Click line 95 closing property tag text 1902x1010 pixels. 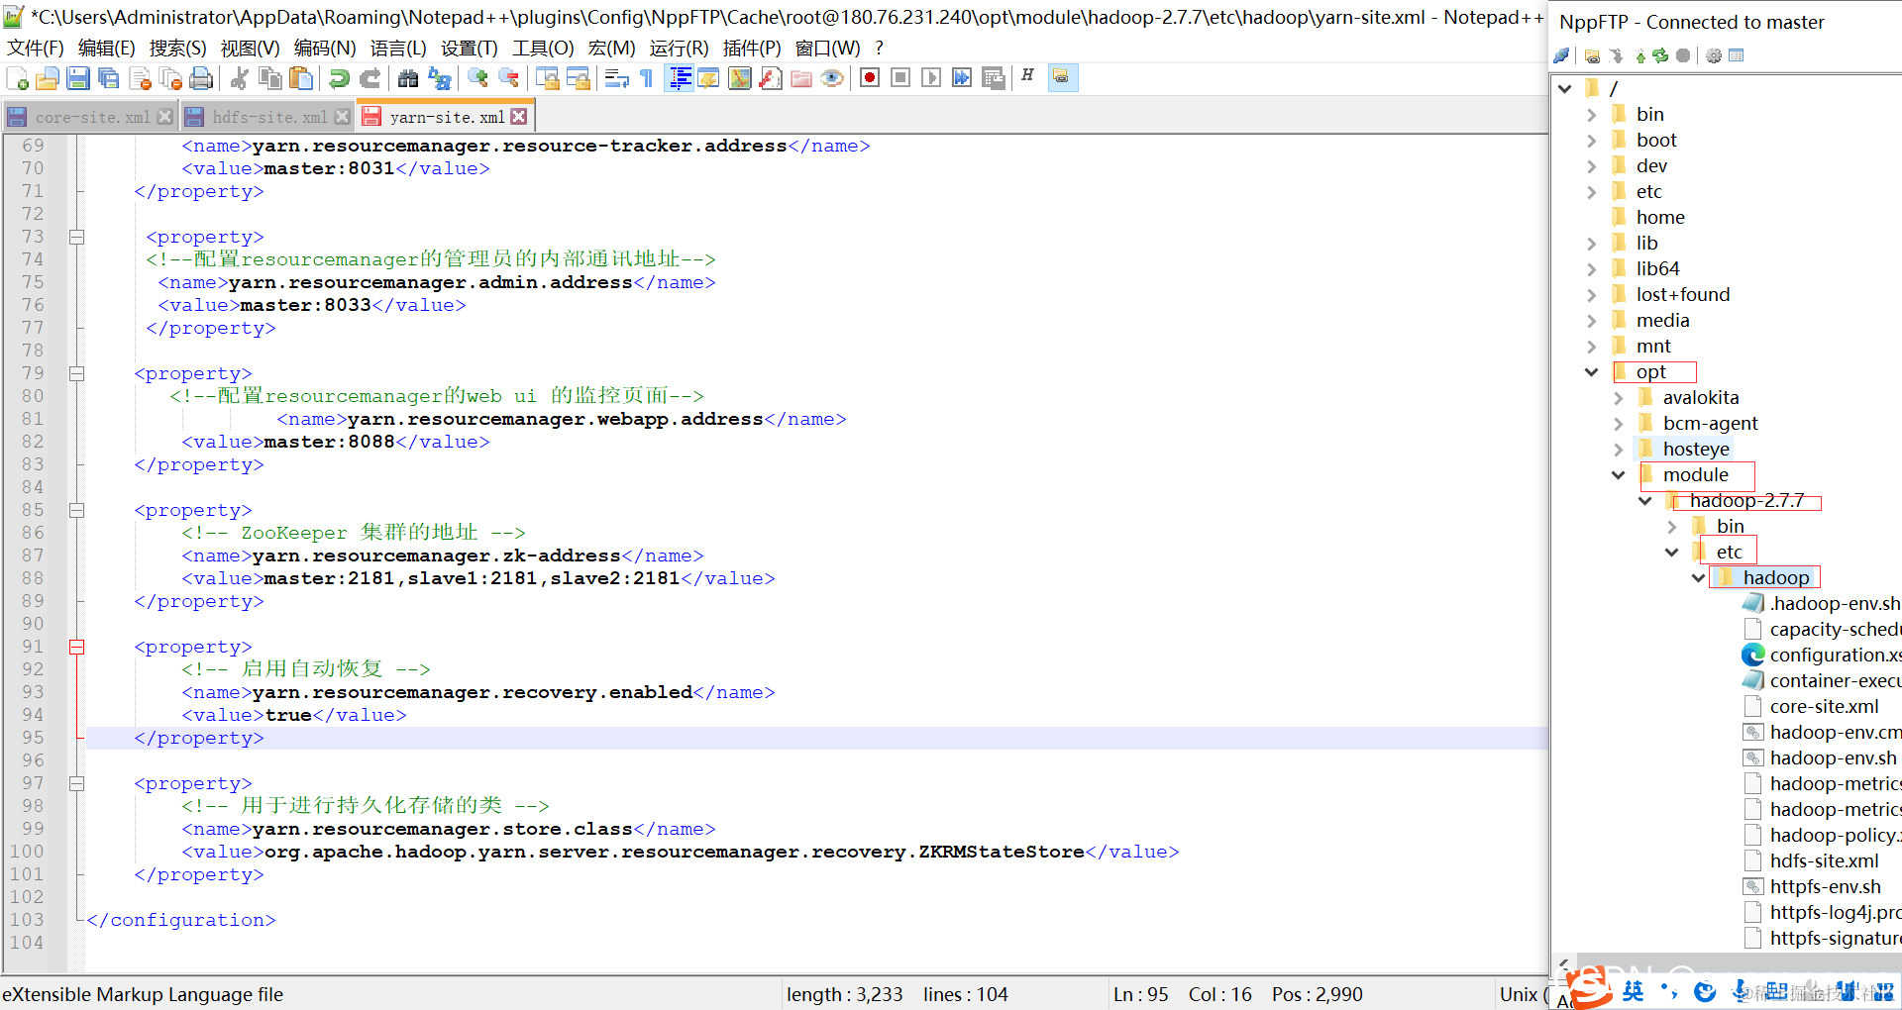[x=199, y=738]
